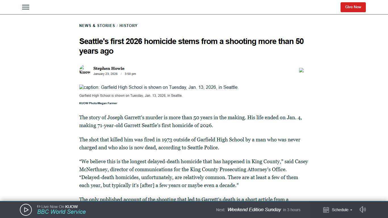
Task: Click the live-broadcast icon beside 'Live Now On'
Action: 39,206
